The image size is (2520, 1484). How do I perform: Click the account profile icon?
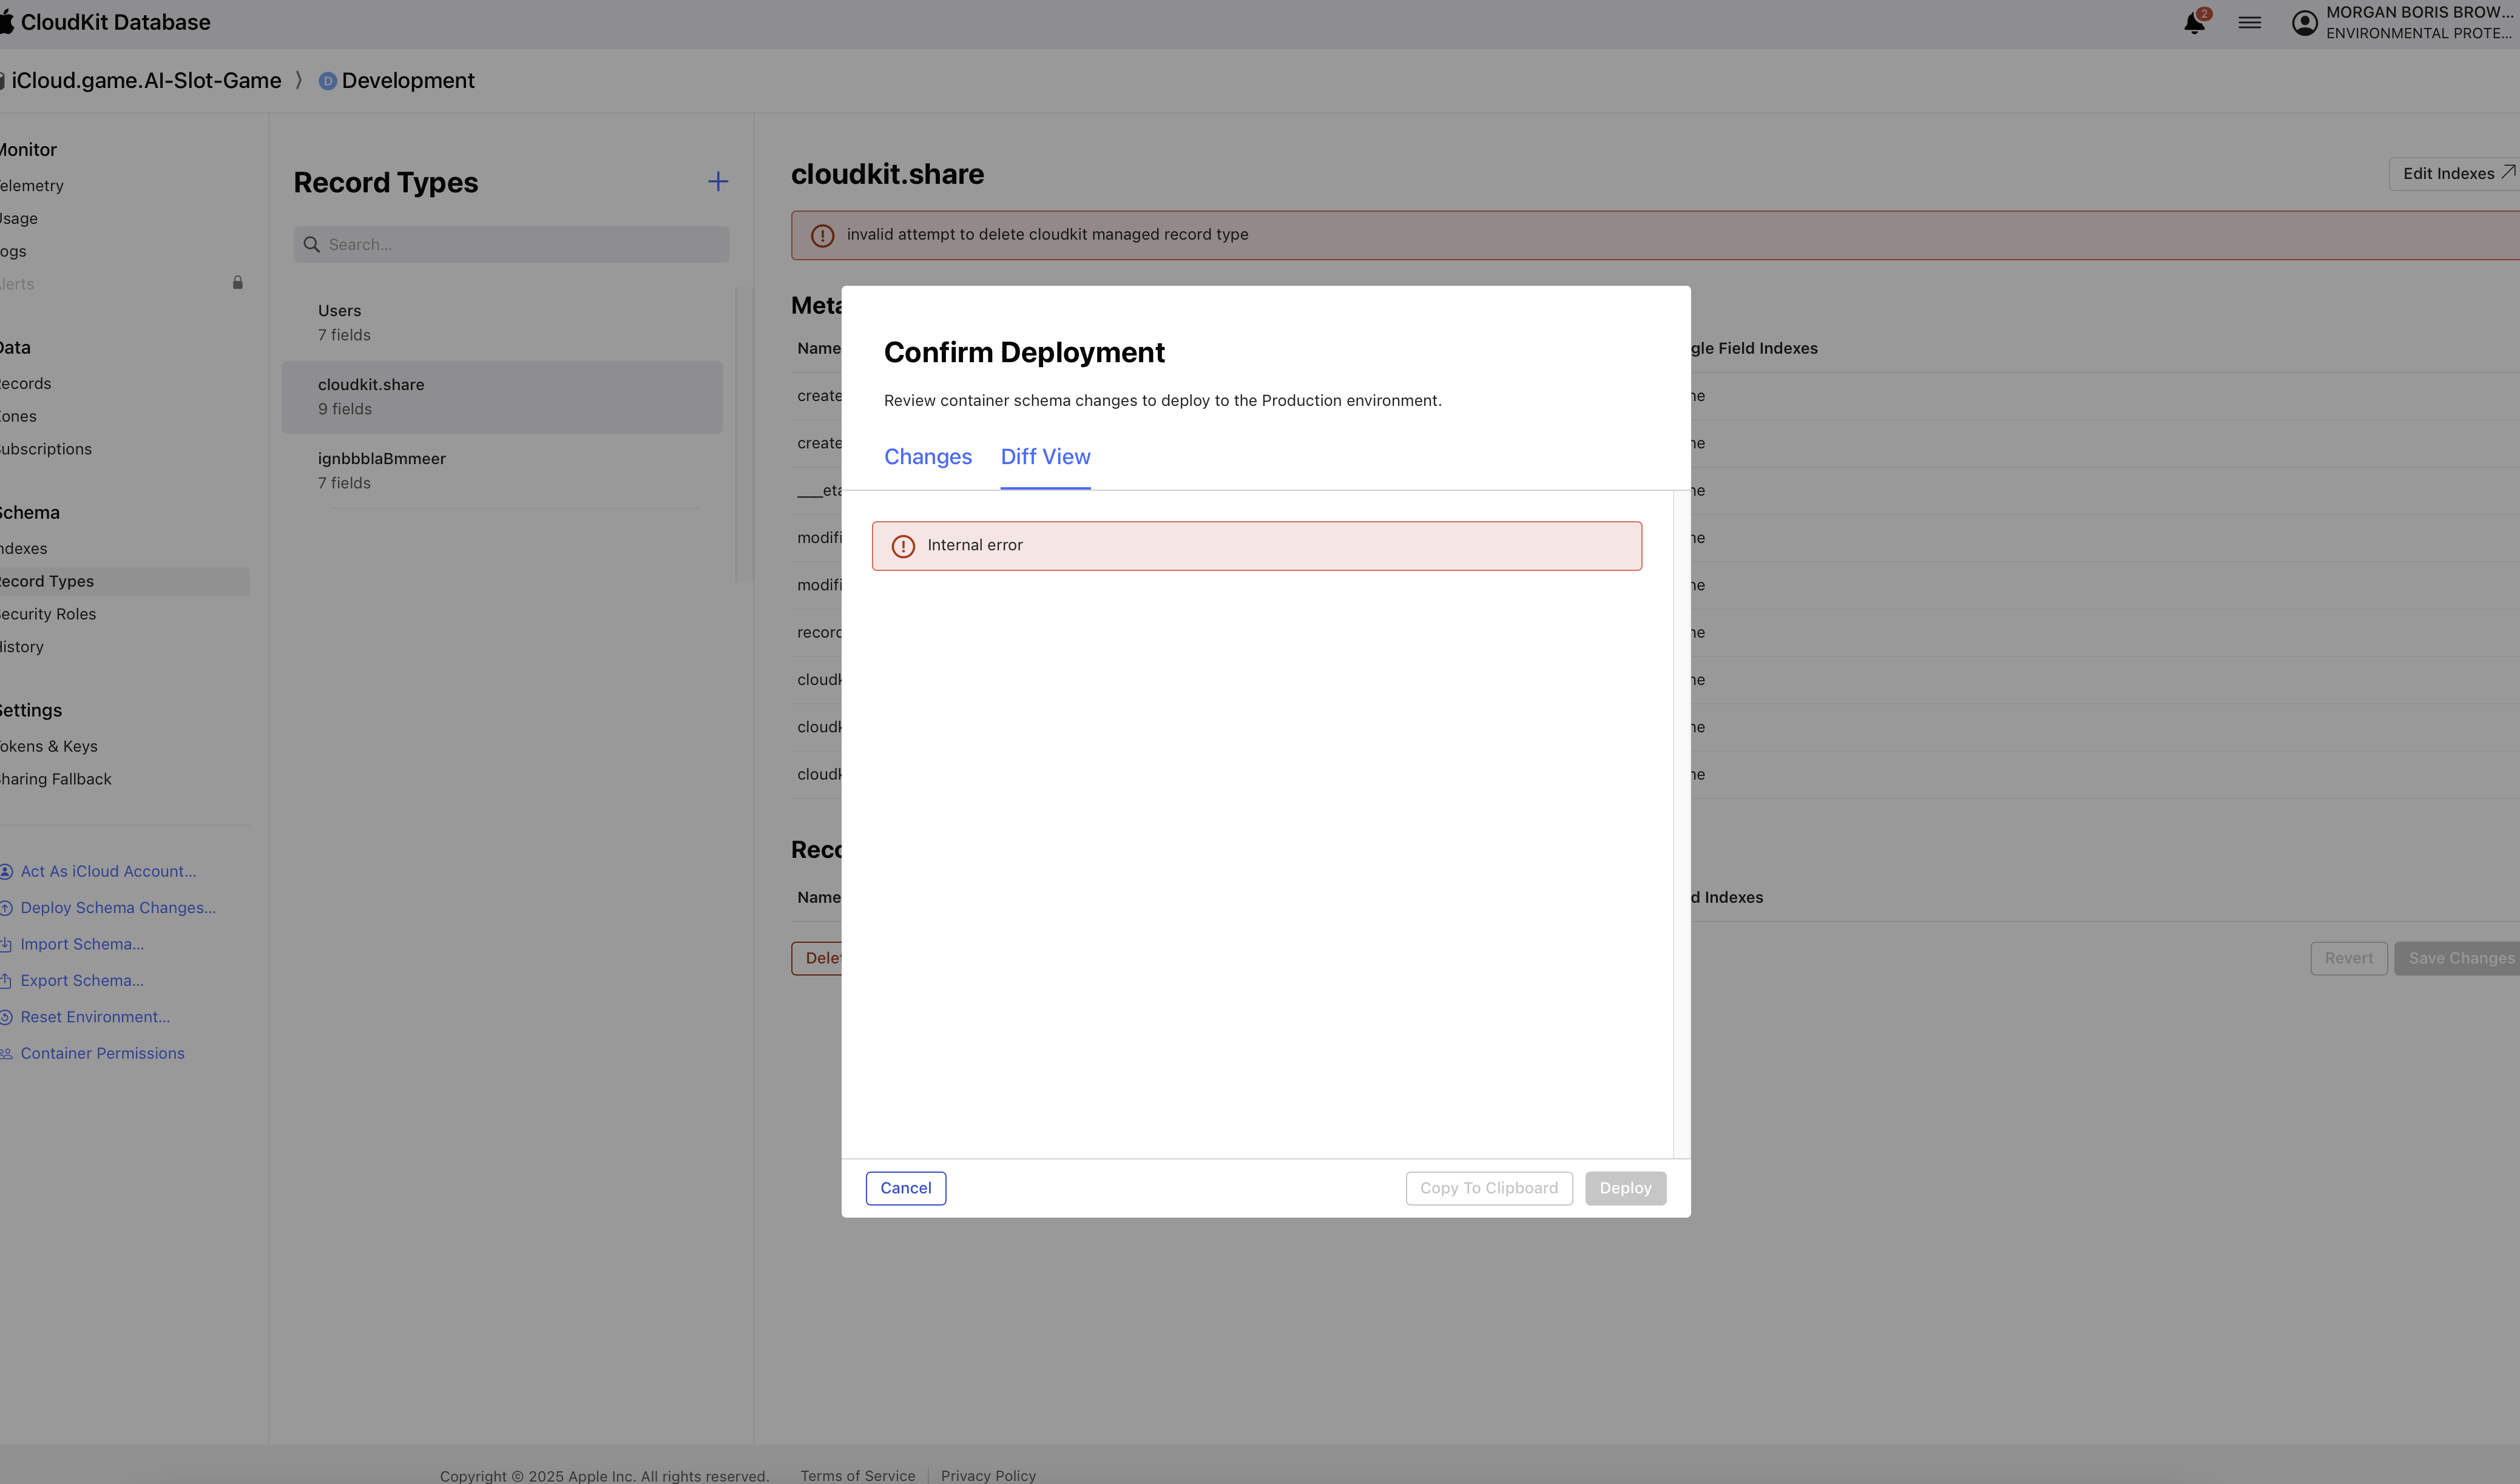(2304, 22)
